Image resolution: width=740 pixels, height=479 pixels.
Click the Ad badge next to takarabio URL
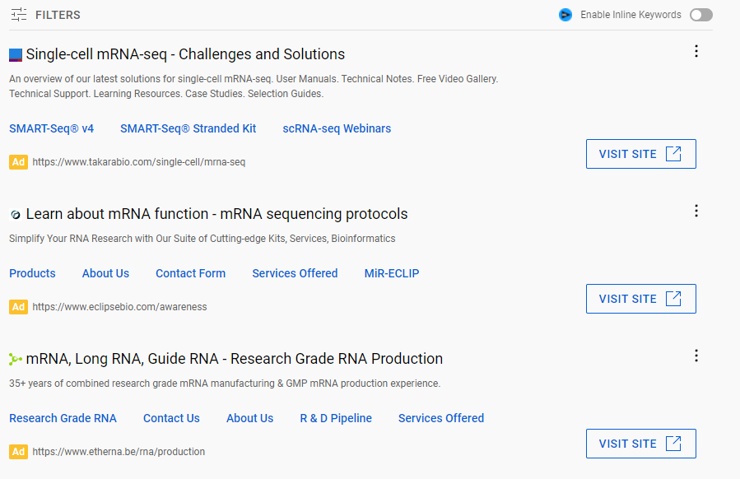18,162
